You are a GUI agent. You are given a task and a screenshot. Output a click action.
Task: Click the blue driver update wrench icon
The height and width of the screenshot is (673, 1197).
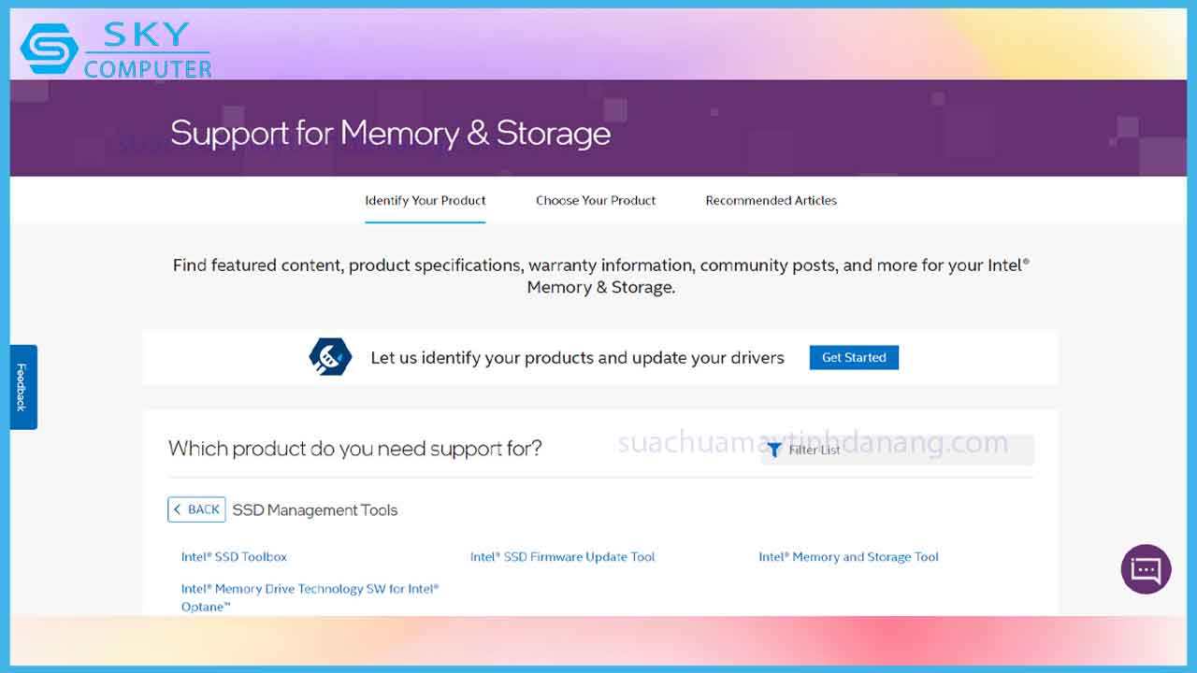(x=330, y=357)
